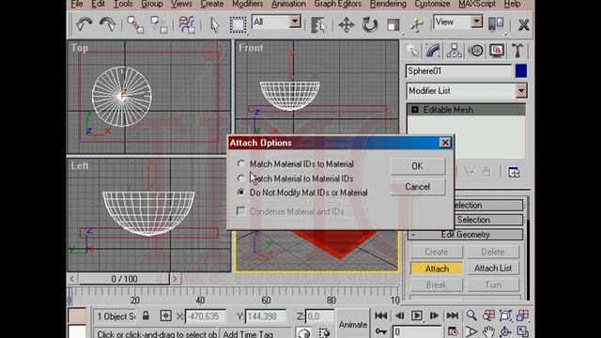The height and width of the screenshot is (338, 601).
Task: Activate the Select and Rotate tool
Action: tap(369, 25)
